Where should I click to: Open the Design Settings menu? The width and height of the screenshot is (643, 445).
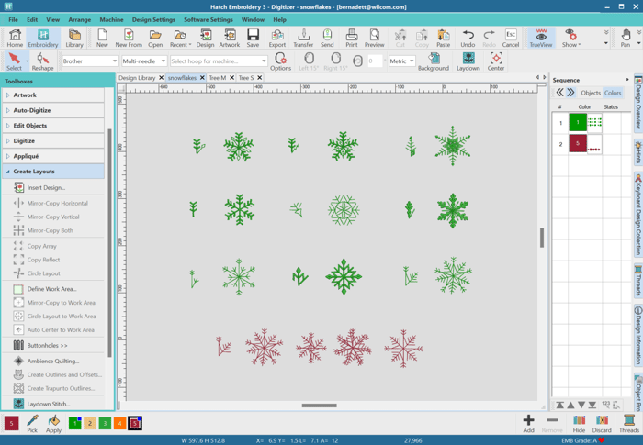pos(153,19)
